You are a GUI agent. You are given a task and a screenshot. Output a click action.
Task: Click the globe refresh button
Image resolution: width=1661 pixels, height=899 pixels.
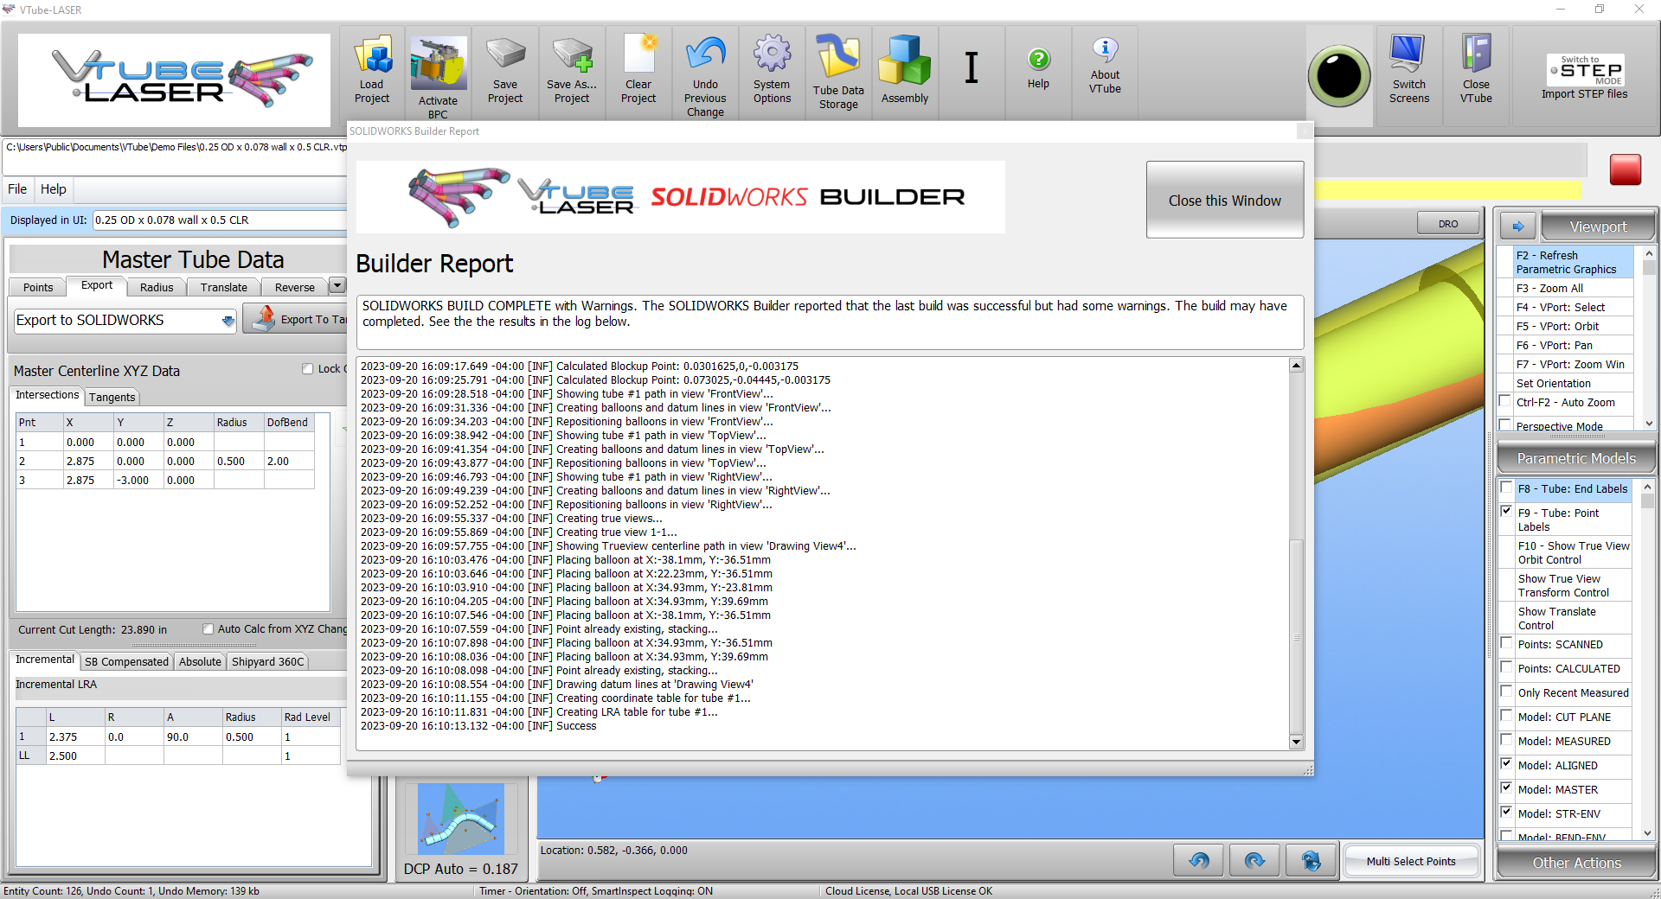(1311, 860)
